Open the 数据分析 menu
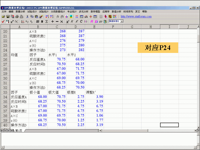This screenshot has width=200, height=150. (x=20, y=11)
